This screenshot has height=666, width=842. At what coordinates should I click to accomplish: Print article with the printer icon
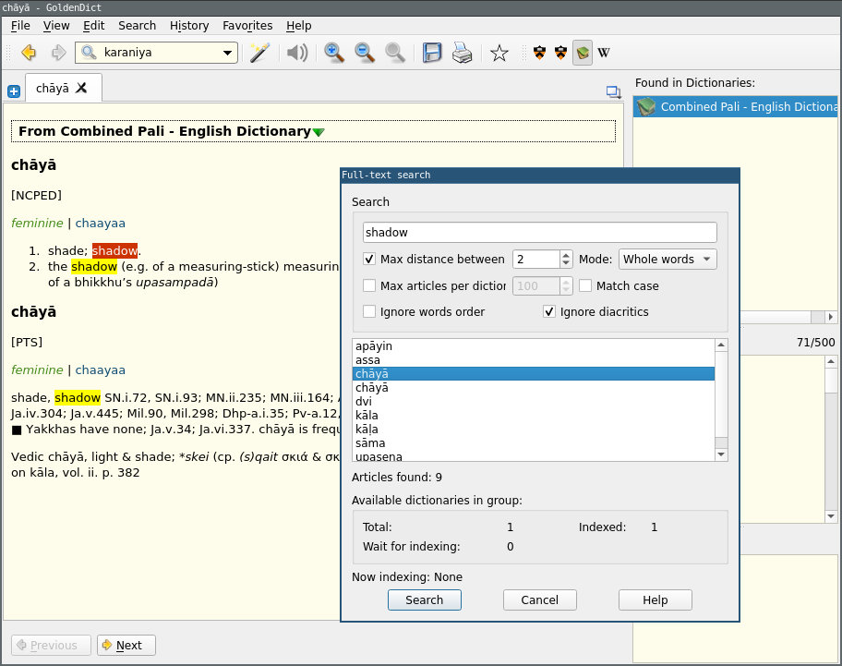coord(462,53)
